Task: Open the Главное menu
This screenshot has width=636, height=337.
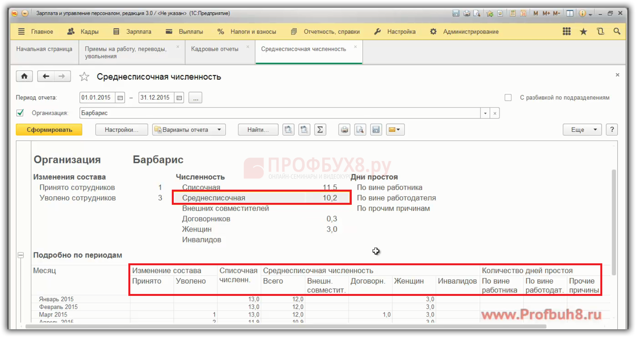Action: 36,32
